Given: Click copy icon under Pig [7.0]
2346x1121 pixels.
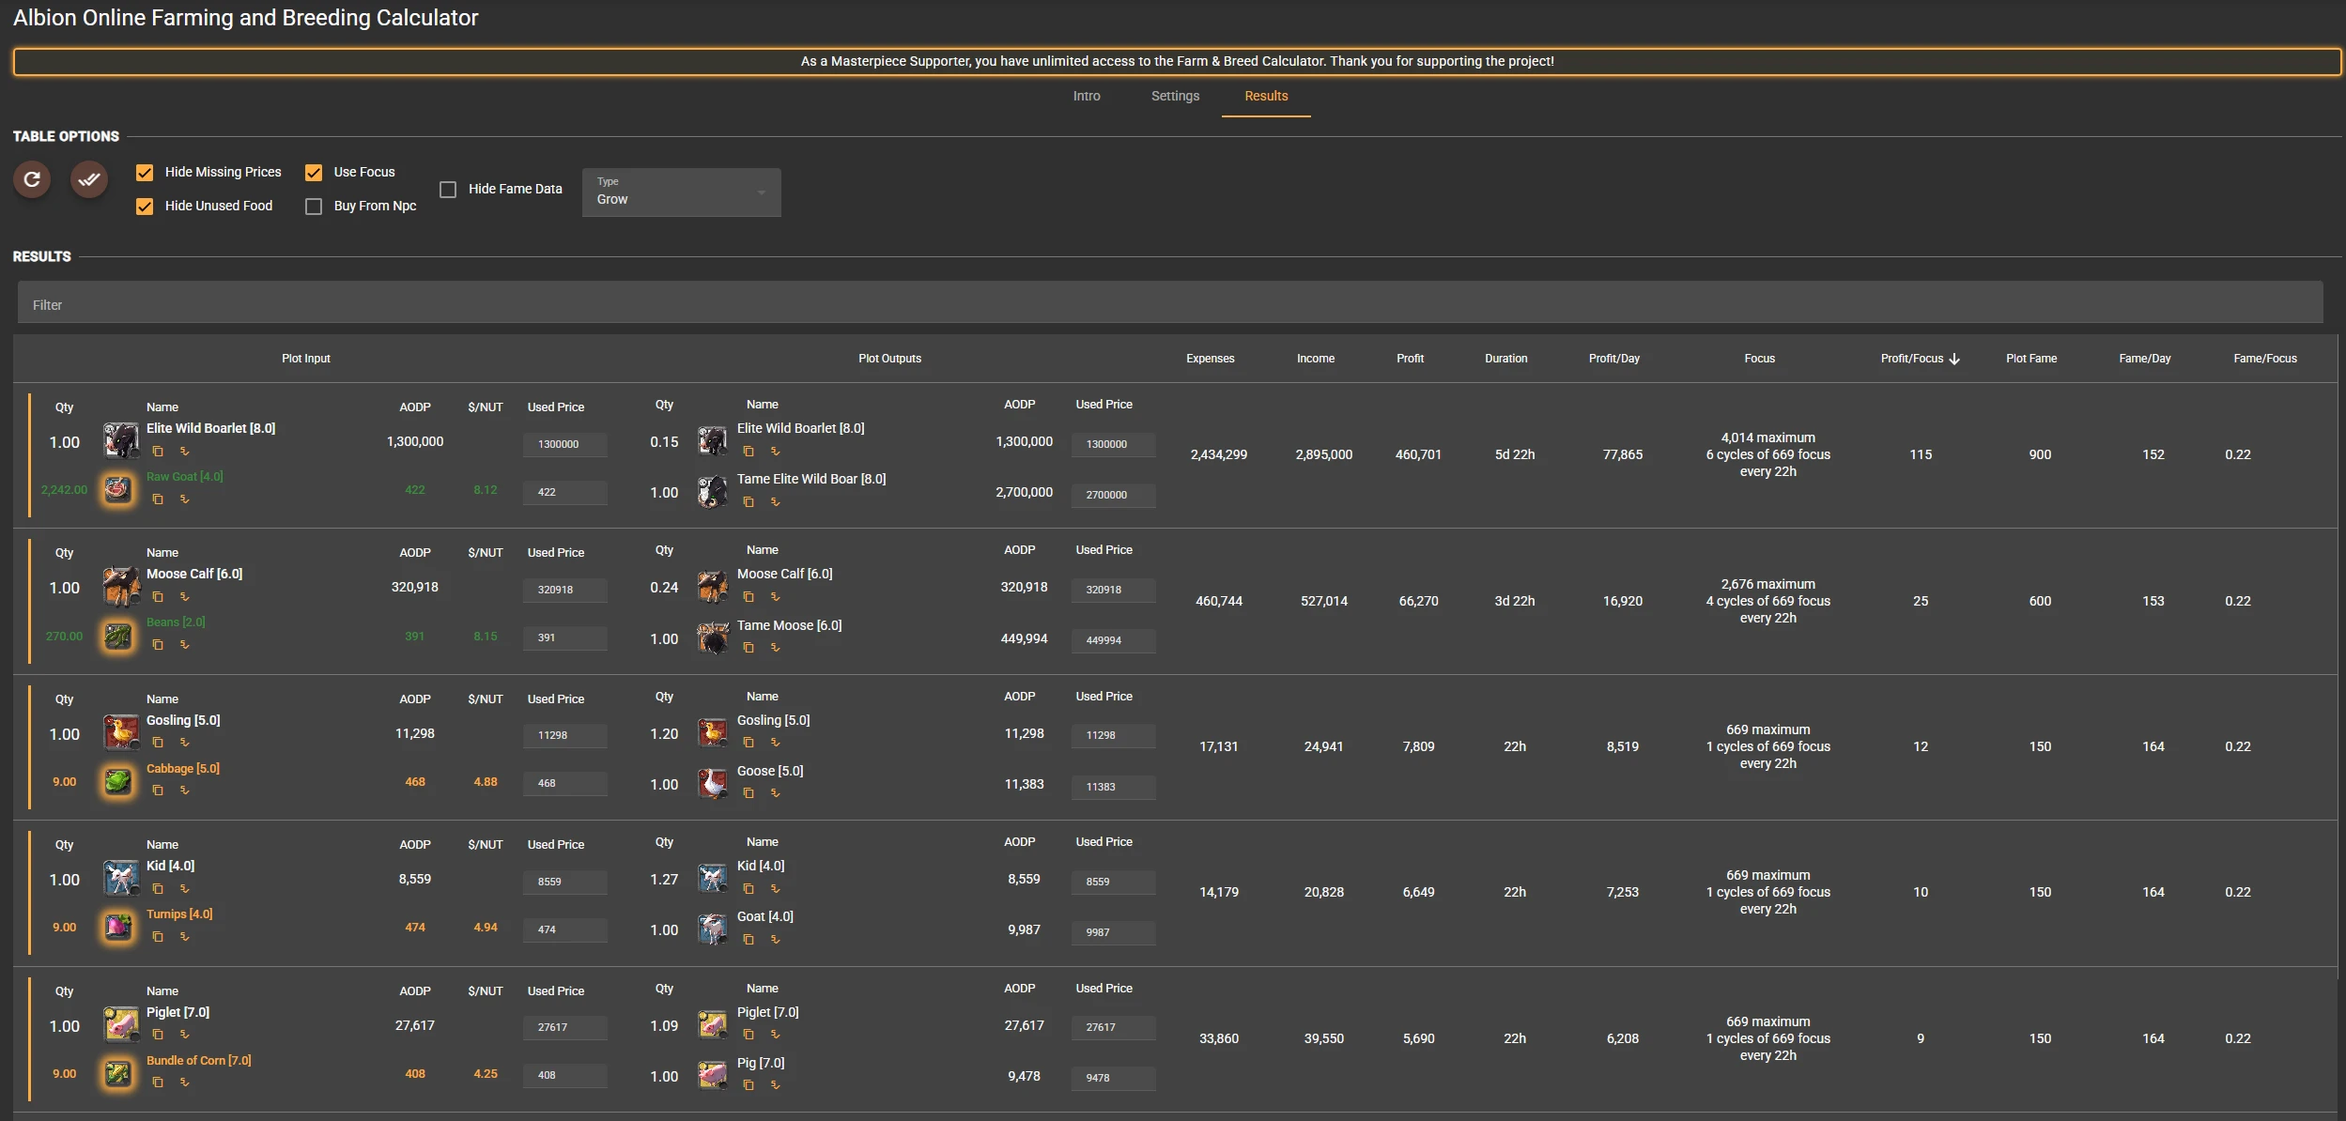Looking at the screenshot, I should click(749, 1085).
